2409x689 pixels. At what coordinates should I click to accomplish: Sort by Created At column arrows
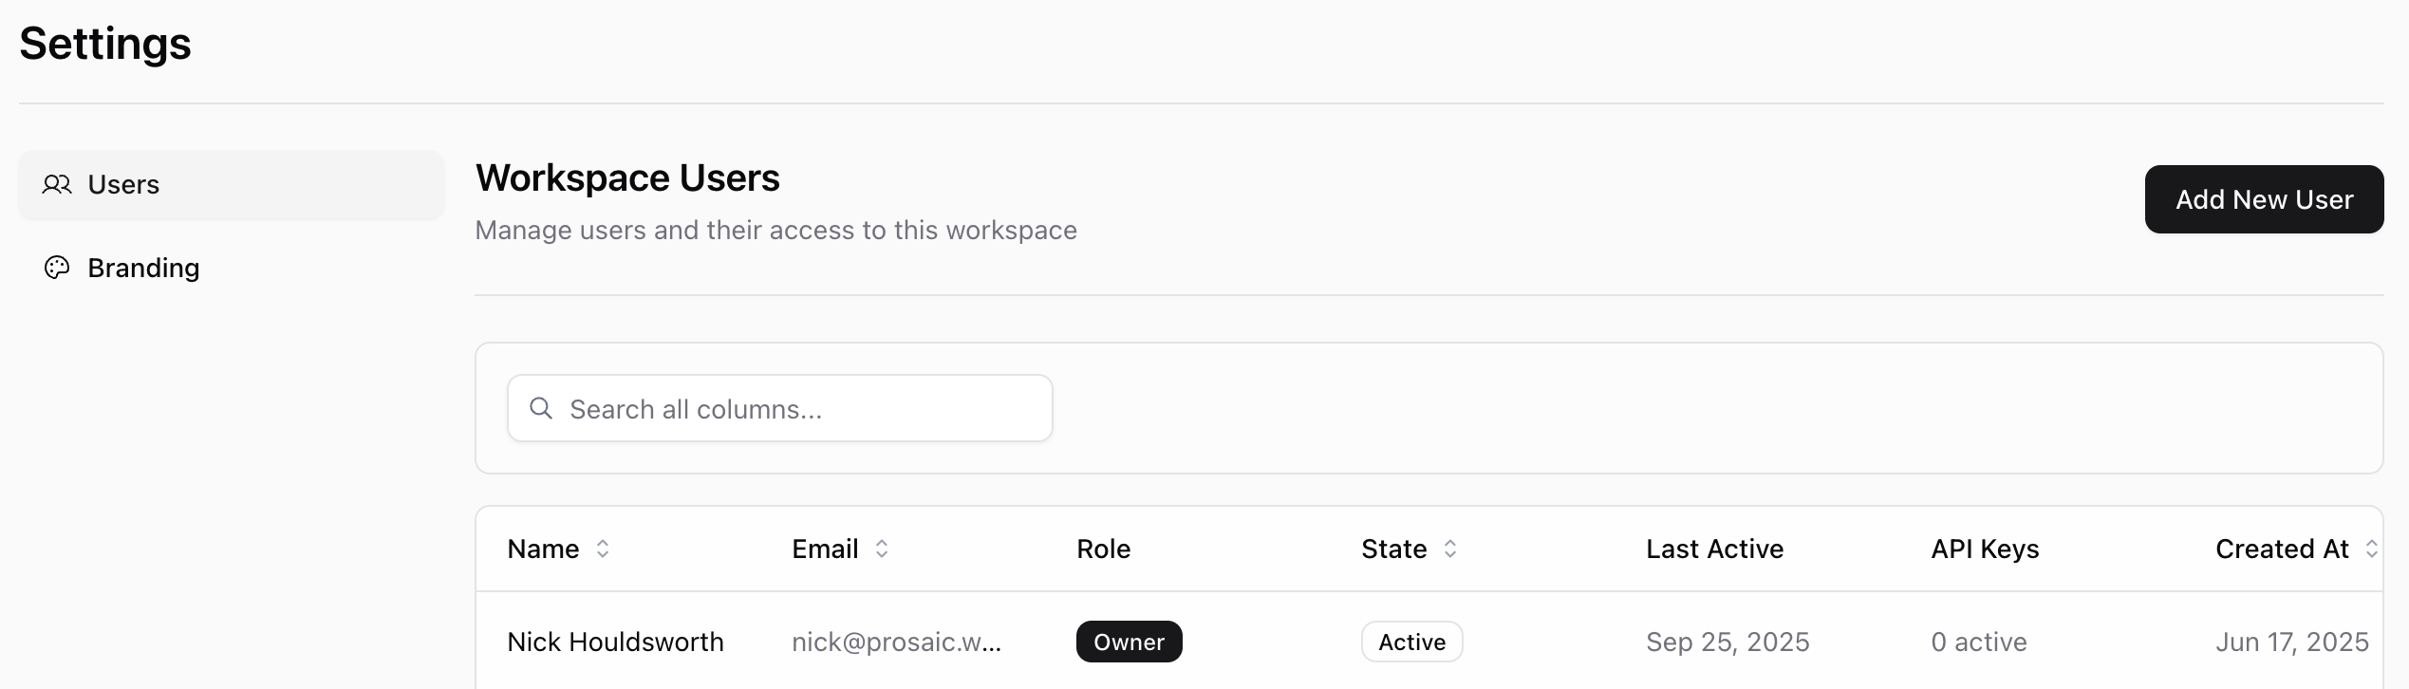(x=2371, y=549)
